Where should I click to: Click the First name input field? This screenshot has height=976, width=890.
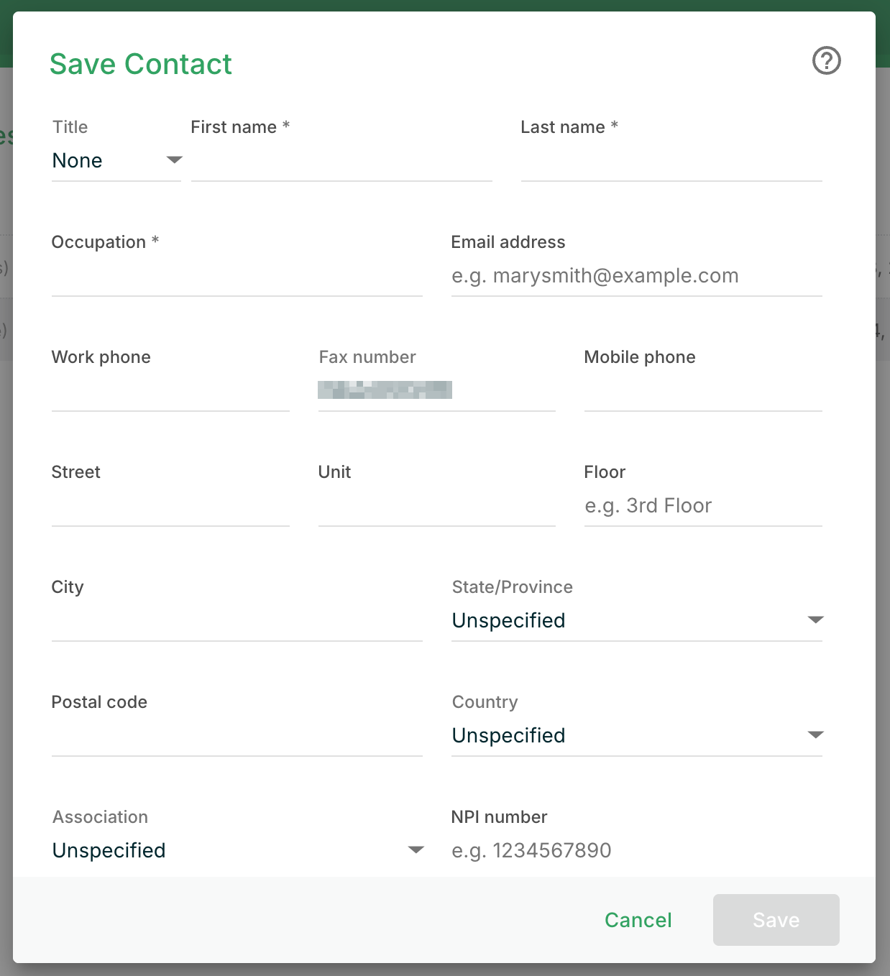tap(341, 162)
